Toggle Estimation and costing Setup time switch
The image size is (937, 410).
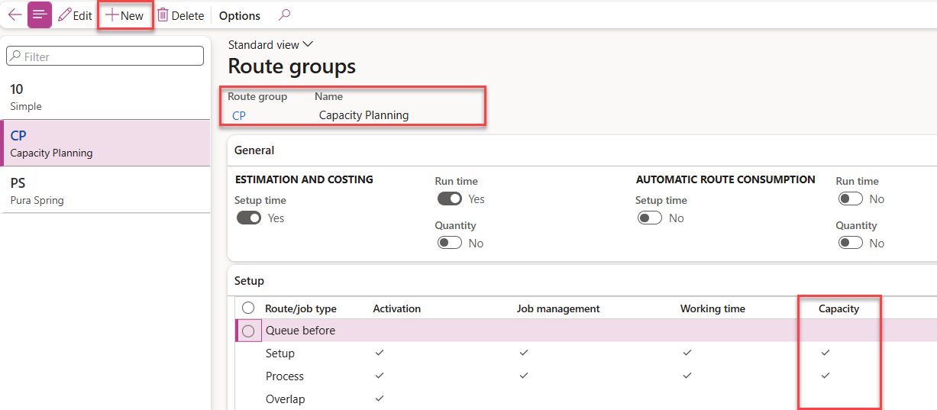[x=249, y=218]
